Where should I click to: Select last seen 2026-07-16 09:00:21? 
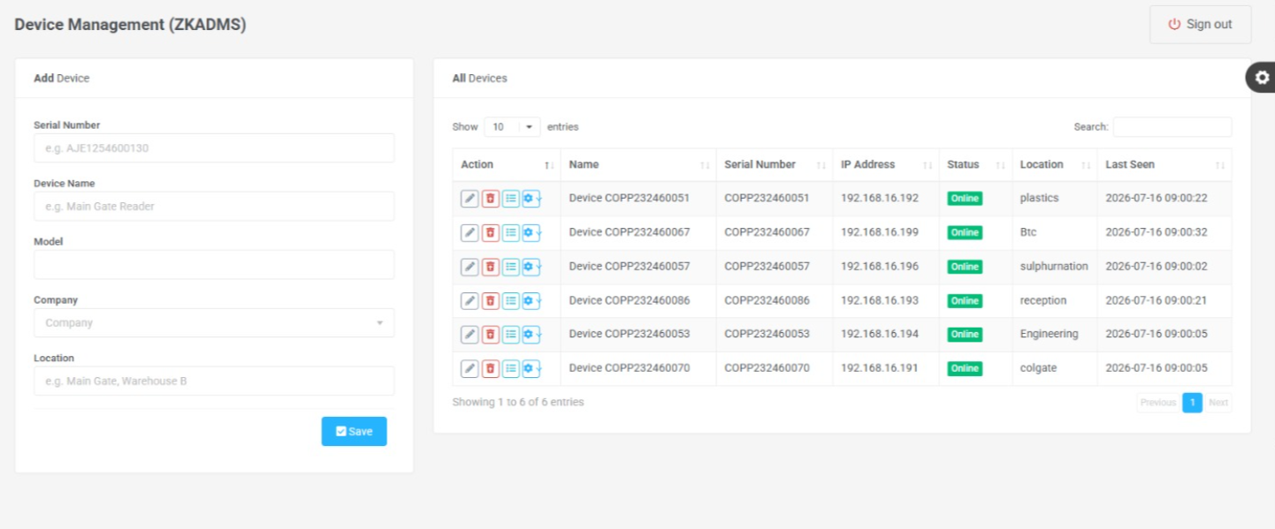coord(1157,300)
